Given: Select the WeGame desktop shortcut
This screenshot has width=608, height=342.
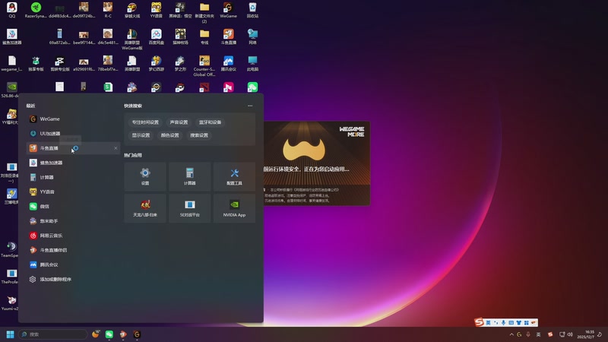Looking at the screenshot, I should (x=228, y=10).
